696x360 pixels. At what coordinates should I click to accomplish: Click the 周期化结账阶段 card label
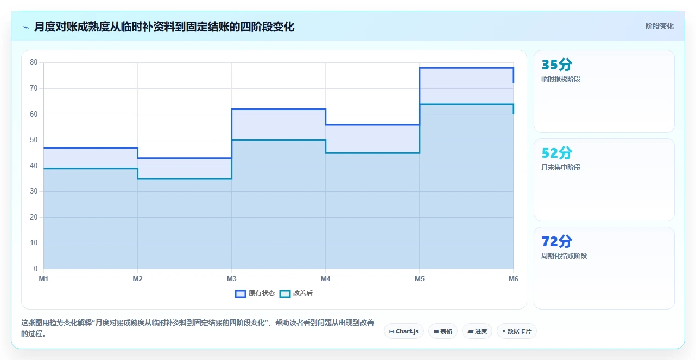pos(564,256)
